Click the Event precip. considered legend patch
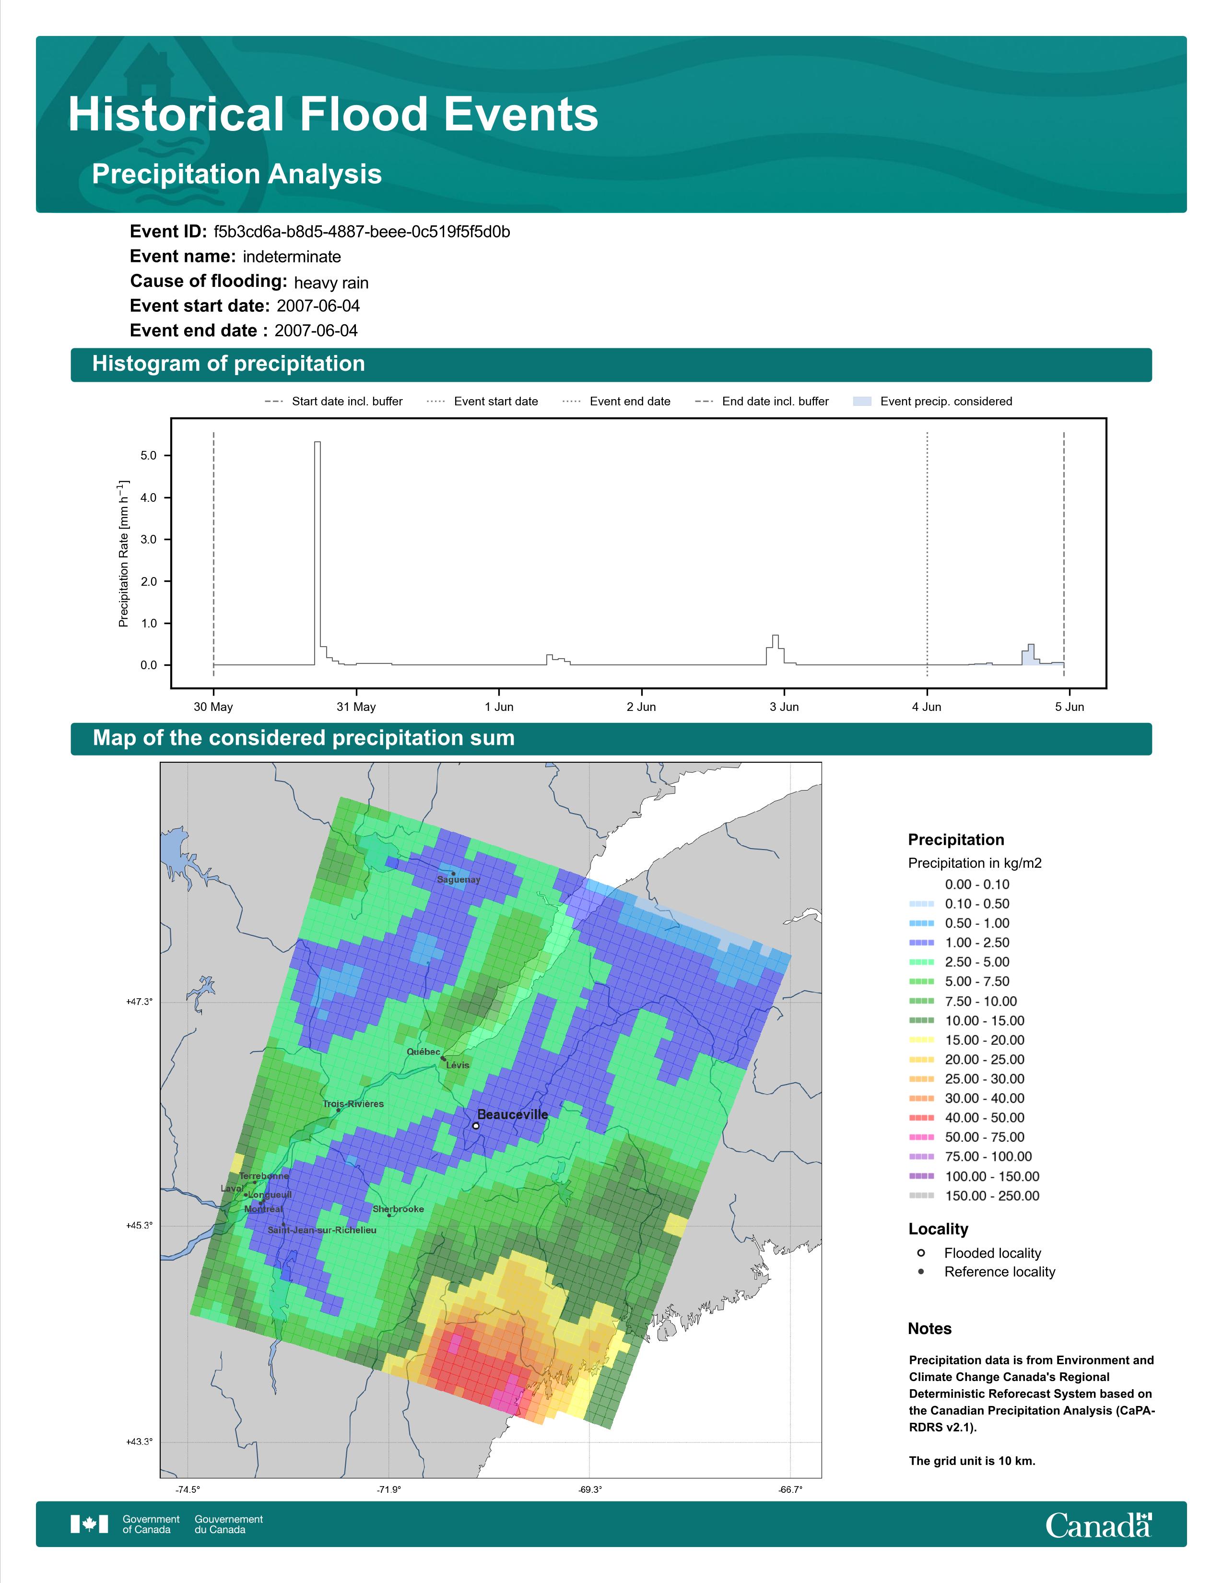1223x1583 pixels. [x=862, y=402]
